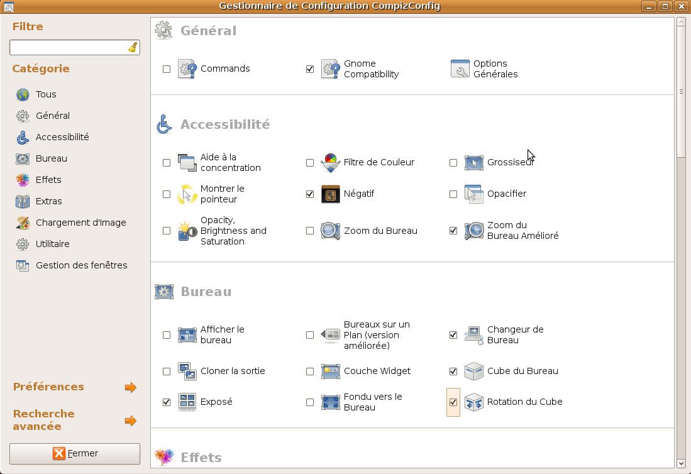Enable the Afficher le bureau checkbox
This screenshot has height=474, width=691.
point(167,335)
